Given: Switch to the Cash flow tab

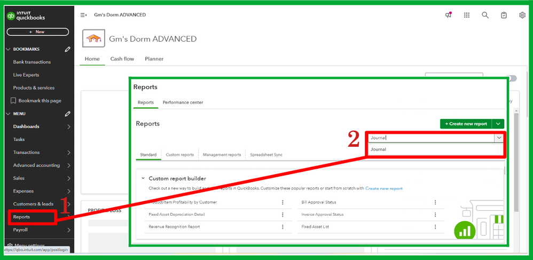Looking at the screenshot, I should pos(122,59).
